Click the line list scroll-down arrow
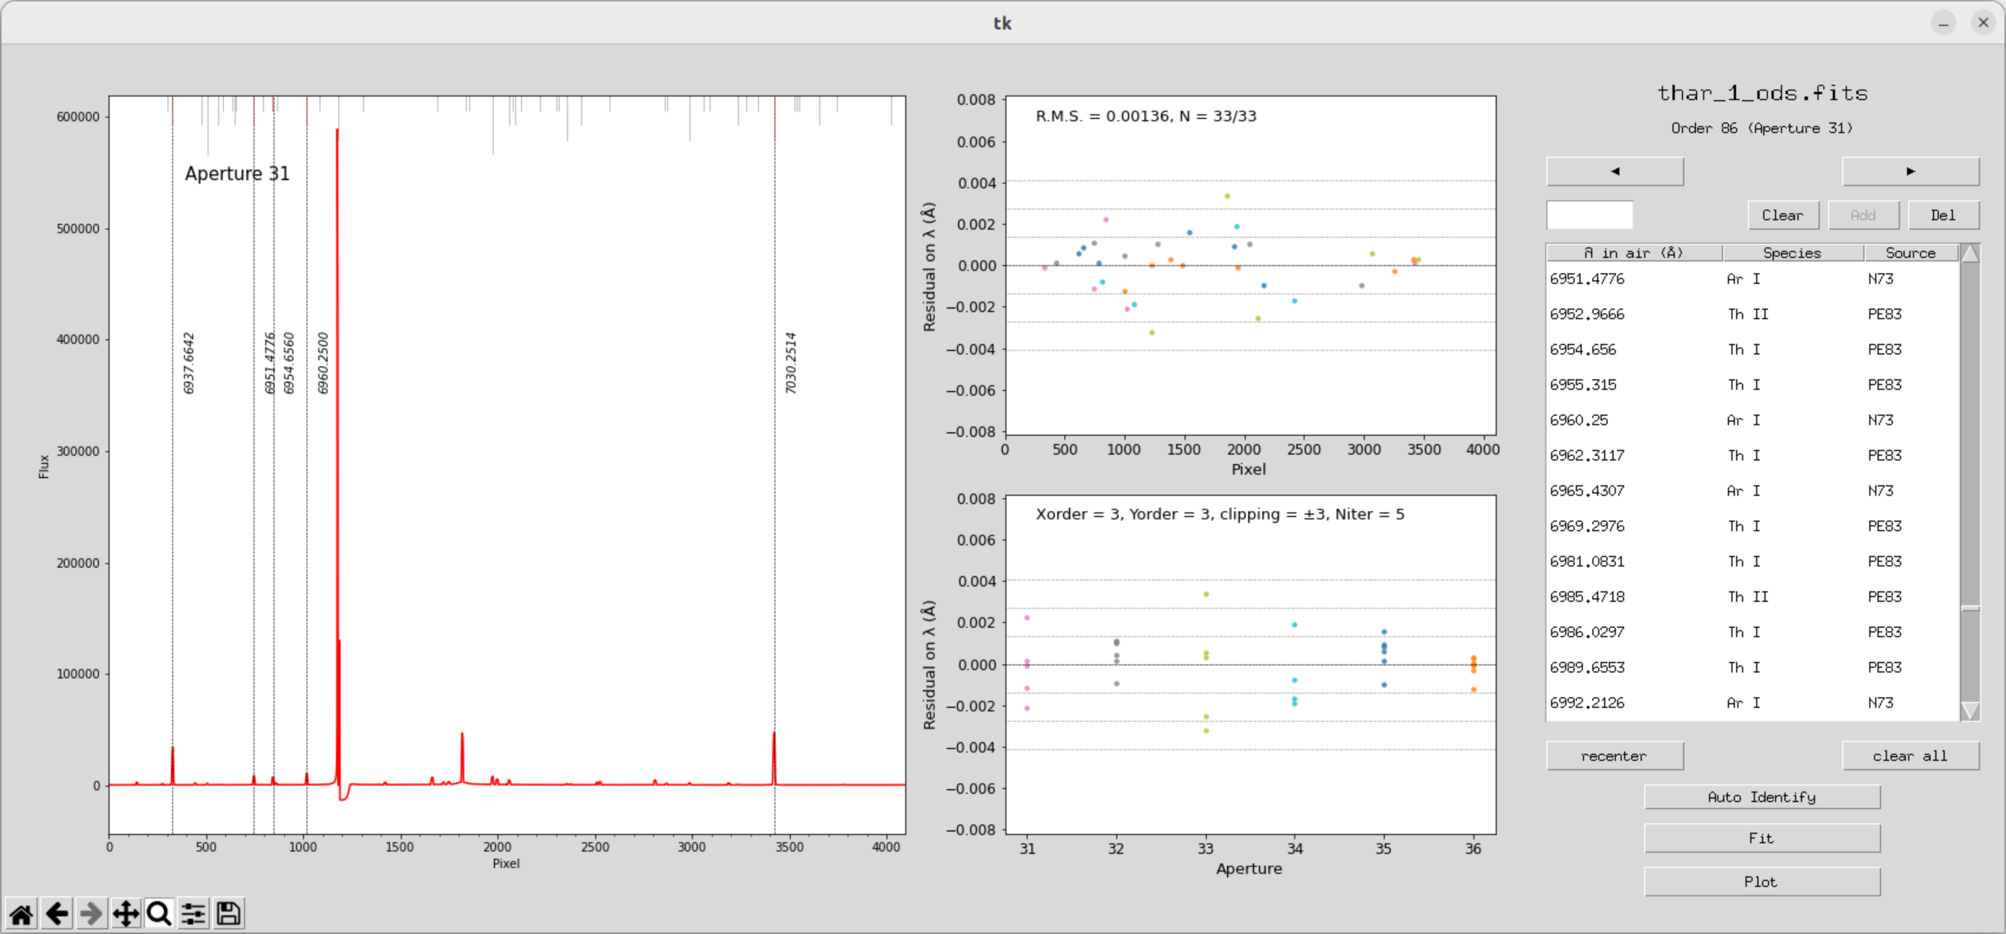The height and width of the screenshot is (934, 2006). pos(1969,710)
